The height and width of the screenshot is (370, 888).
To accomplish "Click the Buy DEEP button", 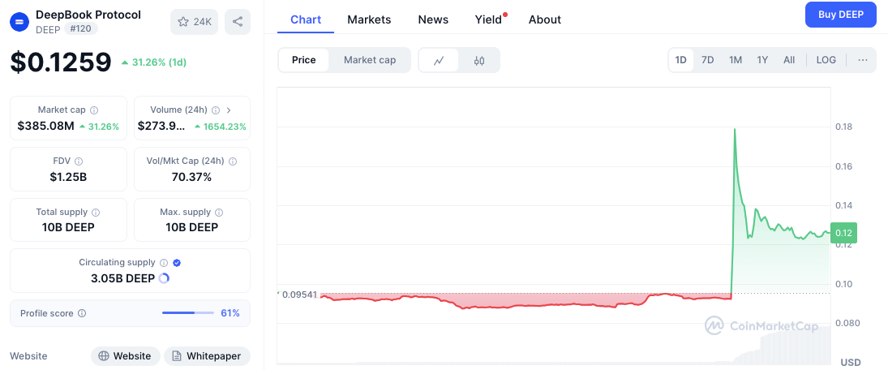I will [x=840, y=15].
